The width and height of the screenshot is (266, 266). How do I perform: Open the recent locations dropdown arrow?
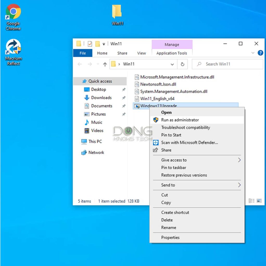pos(98,64)
